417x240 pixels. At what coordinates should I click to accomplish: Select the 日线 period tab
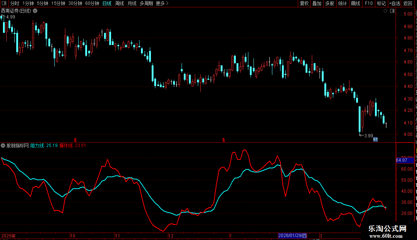click(107, 3)
